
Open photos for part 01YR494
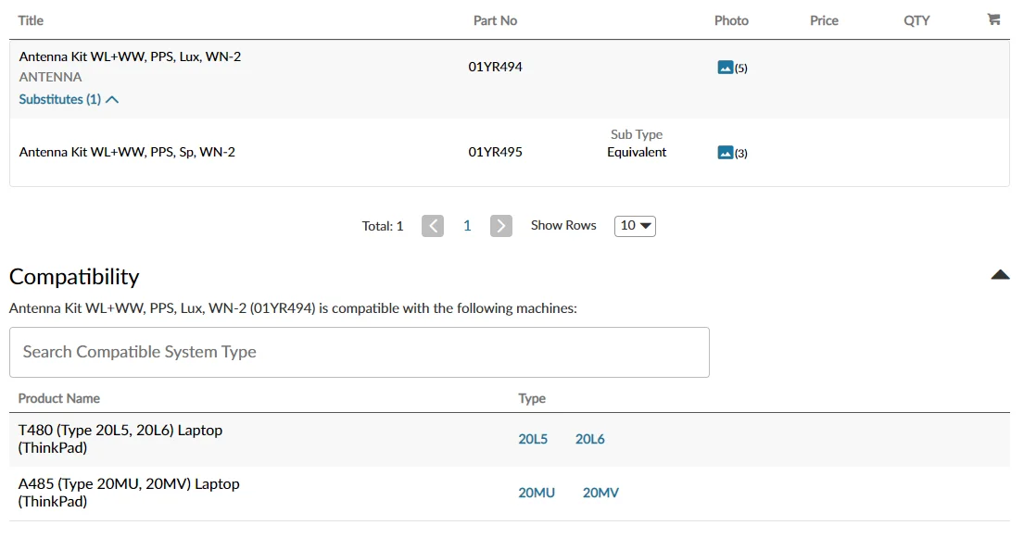[x=726, y=68]
